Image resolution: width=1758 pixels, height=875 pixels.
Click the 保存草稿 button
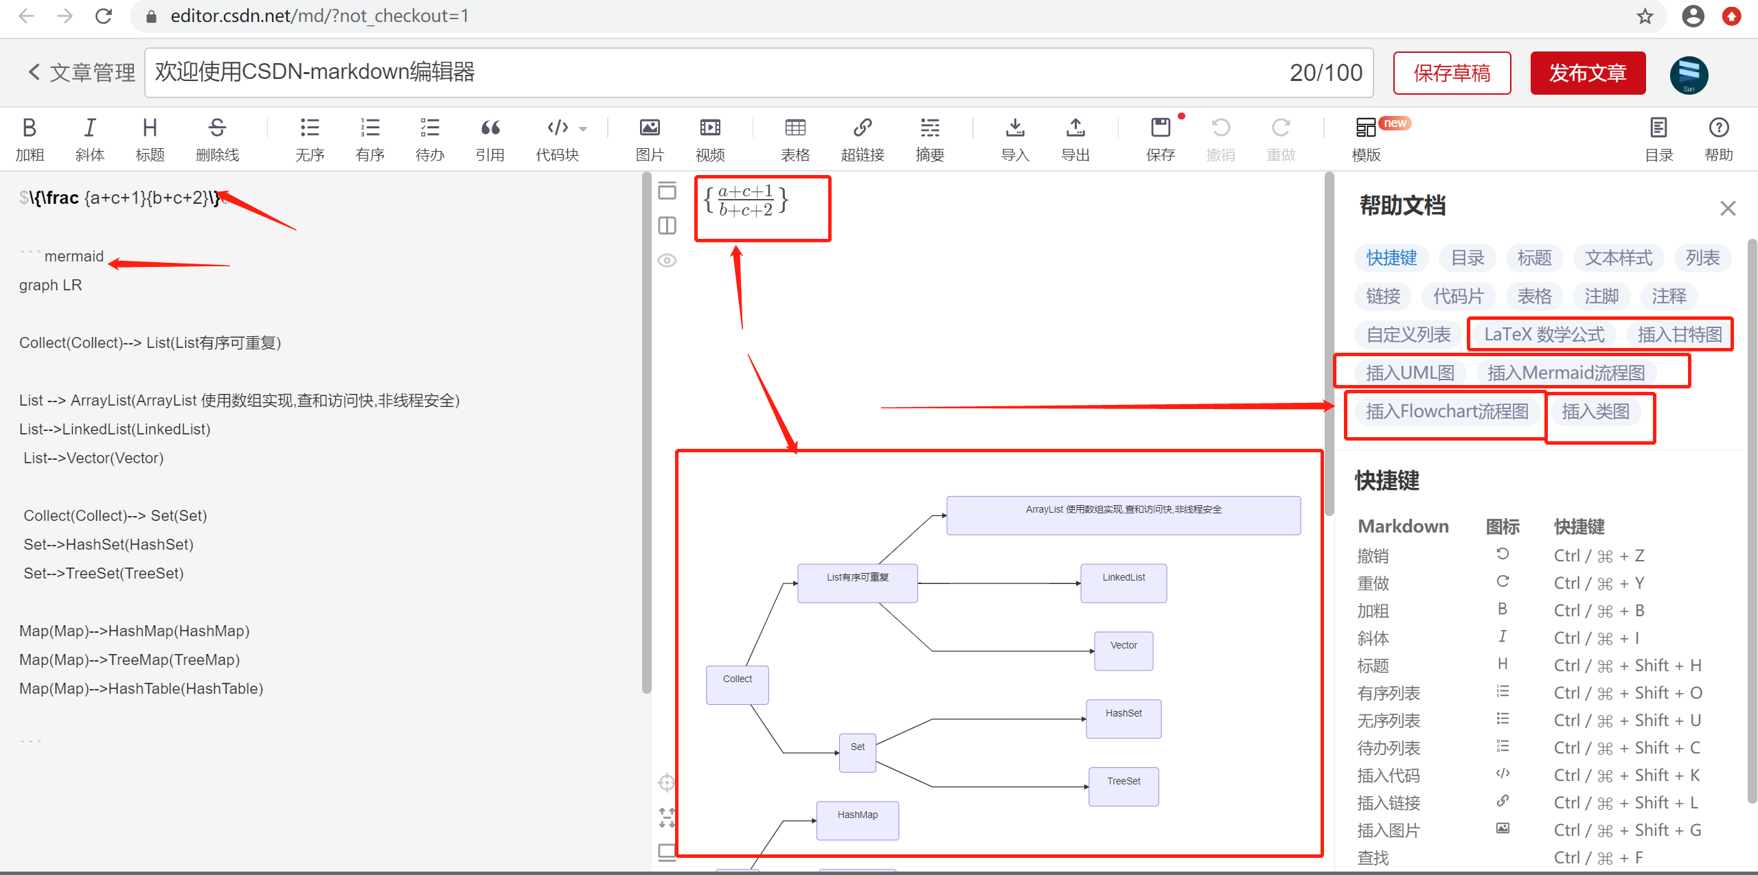(x=1452, y=73)
